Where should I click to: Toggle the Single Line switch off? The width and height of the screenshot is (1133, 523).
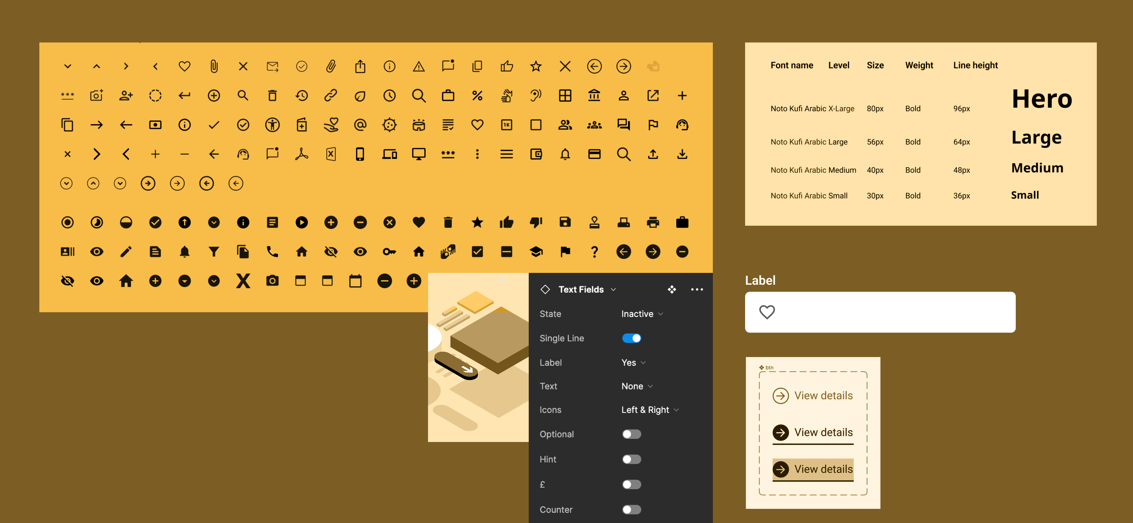631,338
